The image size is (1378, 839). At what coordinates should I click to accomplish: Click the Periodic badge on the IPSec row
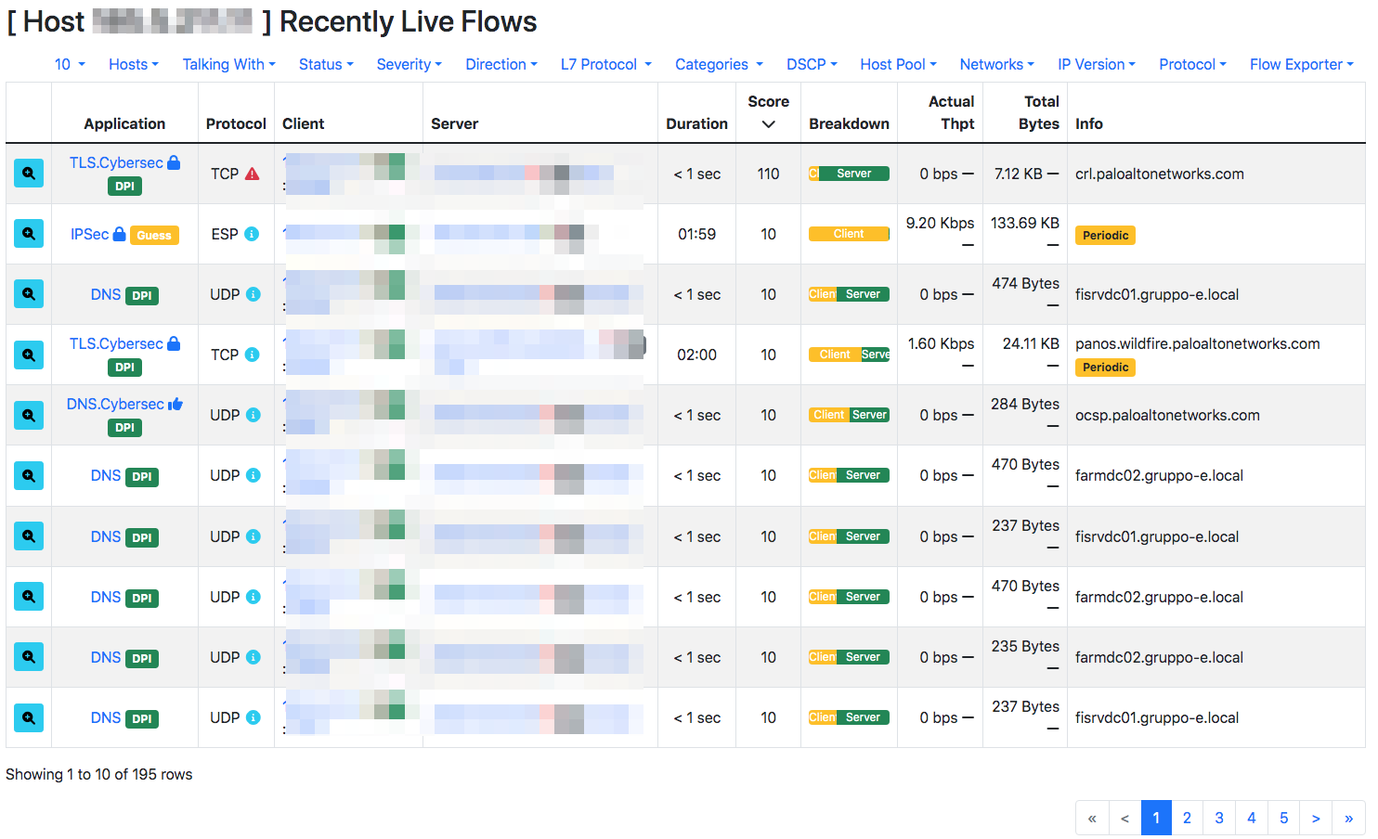(1105, 235)
